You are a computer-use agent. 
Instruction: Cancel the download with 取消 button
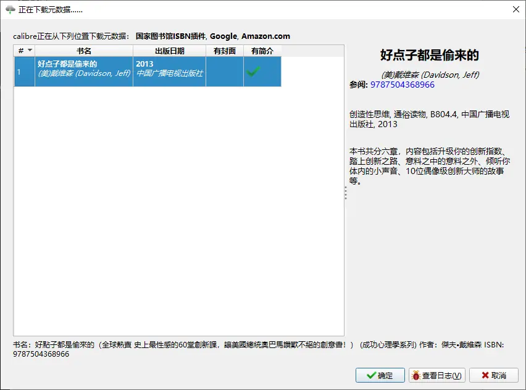[x=493, y=375]
